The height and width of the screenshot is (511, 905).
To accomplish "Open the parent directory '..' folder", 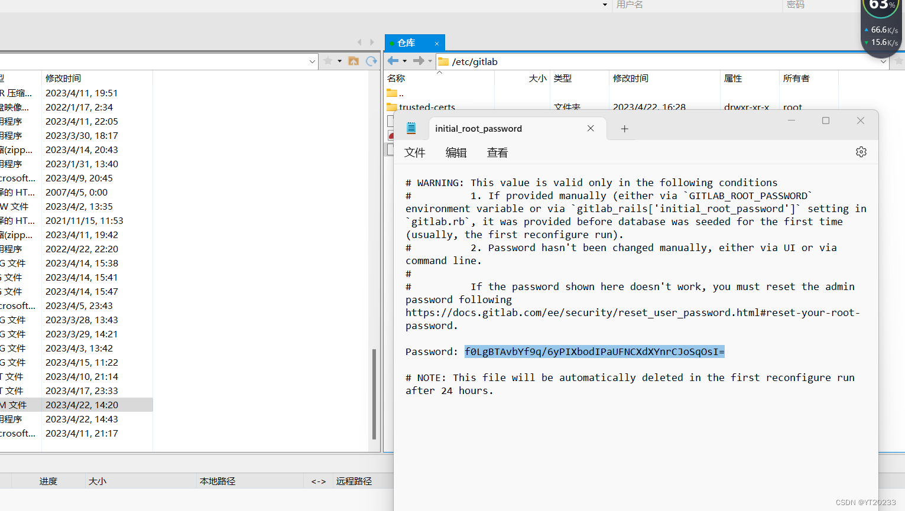I will pyautogui.click(x=395, y=93).
